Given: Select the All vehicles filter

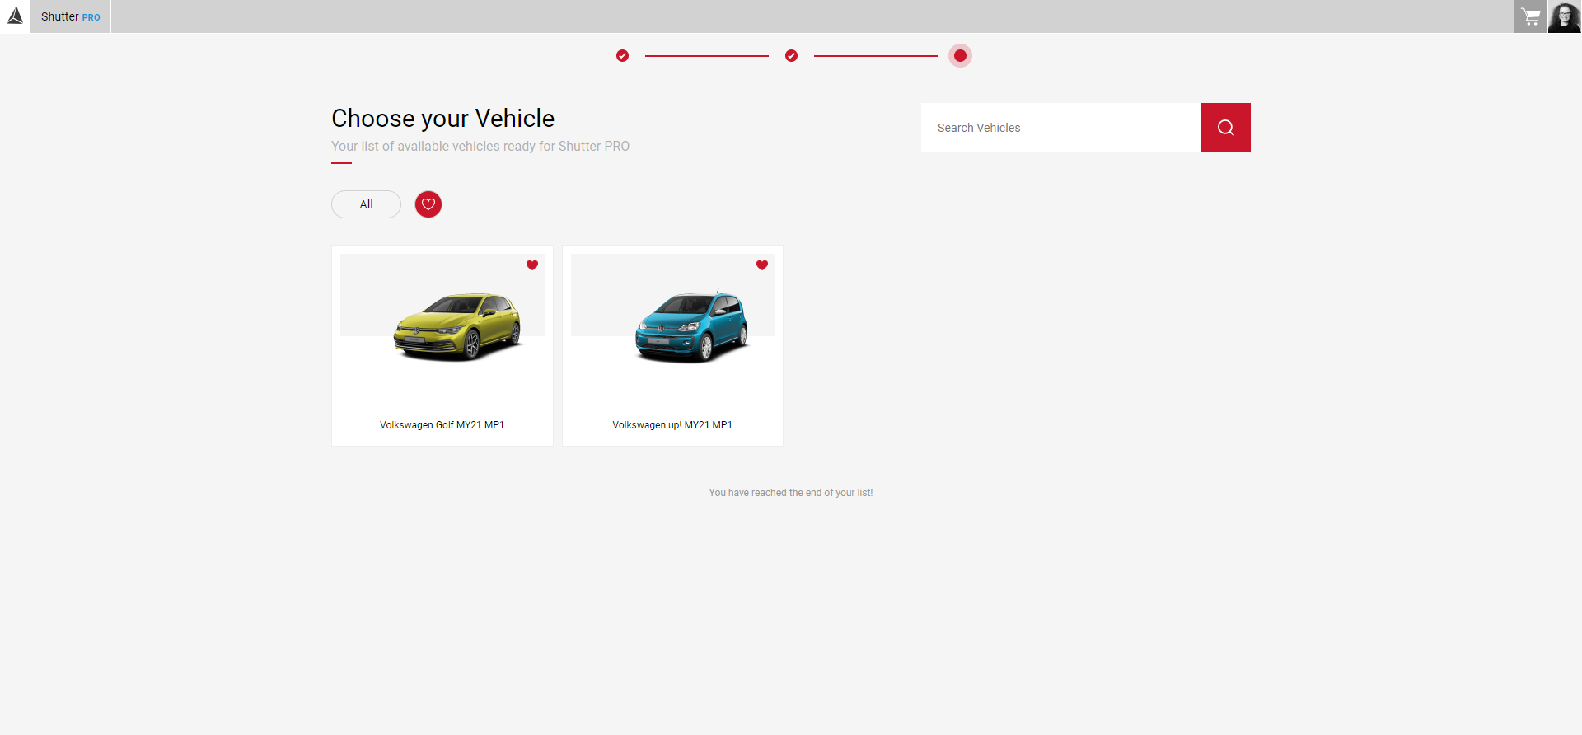Looking at the screenshot, I should click(366, 204).
